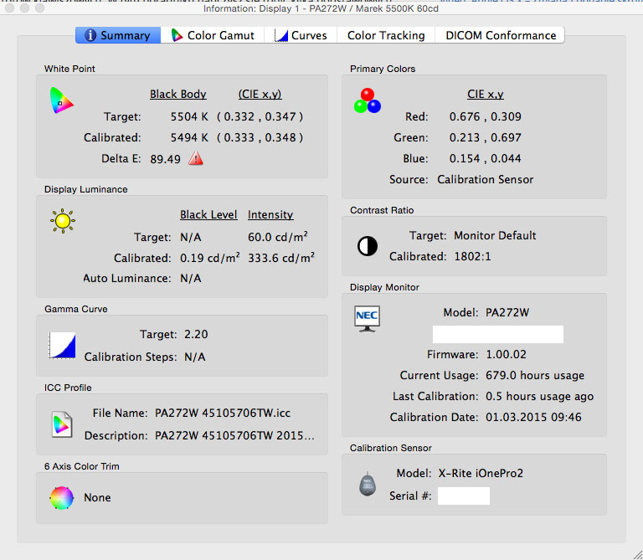The image size is (643, 560).
Task: Click the Black Level column header
Action: [208, 214]
